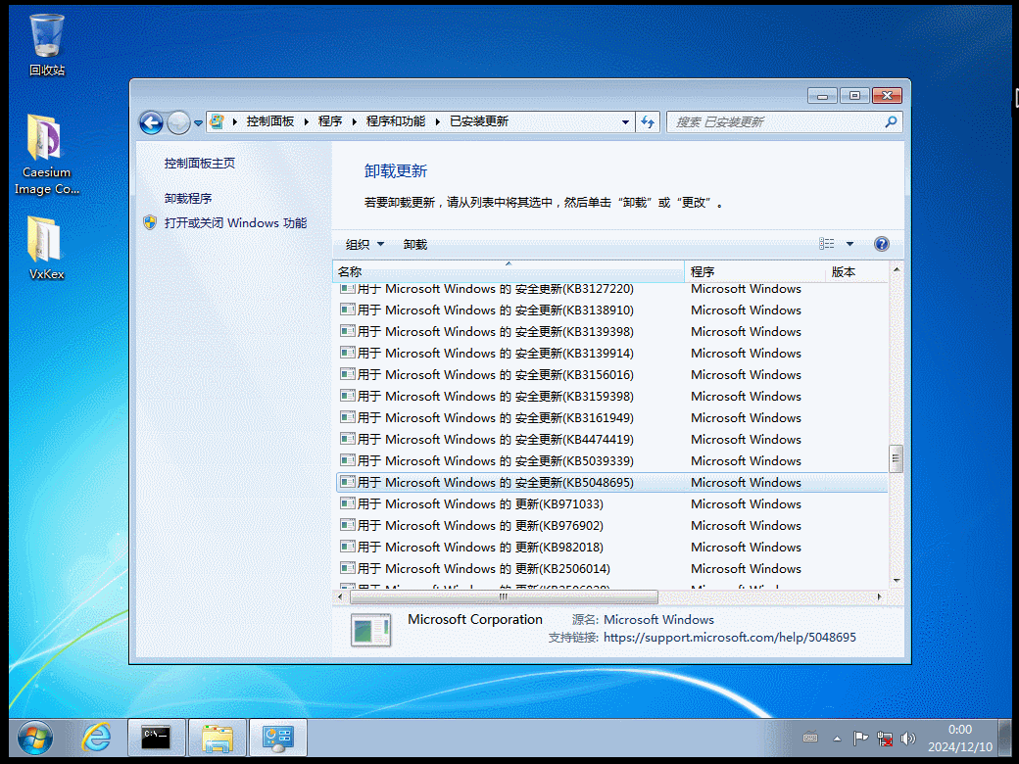This screenshot has height=764, width=1019.
Task: Click 控制面板 in the address breadcrumb
Action: (270, 121)
